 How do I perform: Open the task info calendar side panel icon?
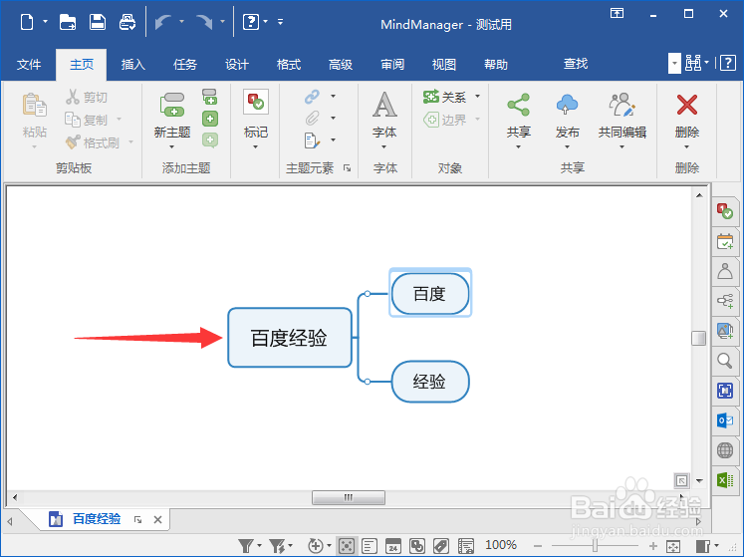(x=724, y=241)
